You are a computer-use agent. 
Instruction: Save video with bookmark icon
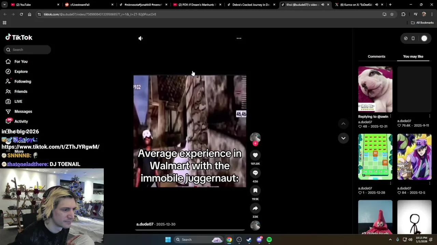pyautogui.click(x=255, y=190)
